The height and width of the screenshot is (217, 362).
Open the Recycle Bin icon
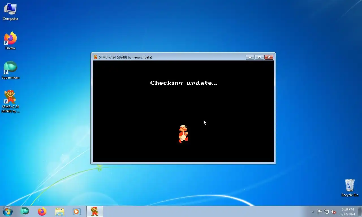click(350, 188)
